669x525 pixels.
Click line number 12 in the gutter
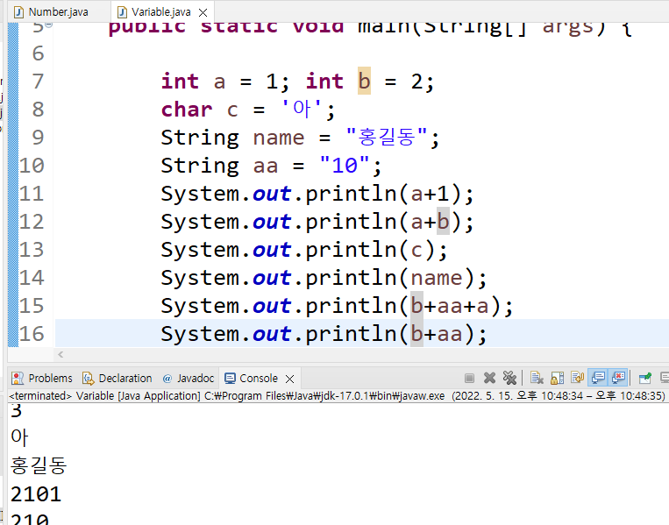[x=32, y=222]
